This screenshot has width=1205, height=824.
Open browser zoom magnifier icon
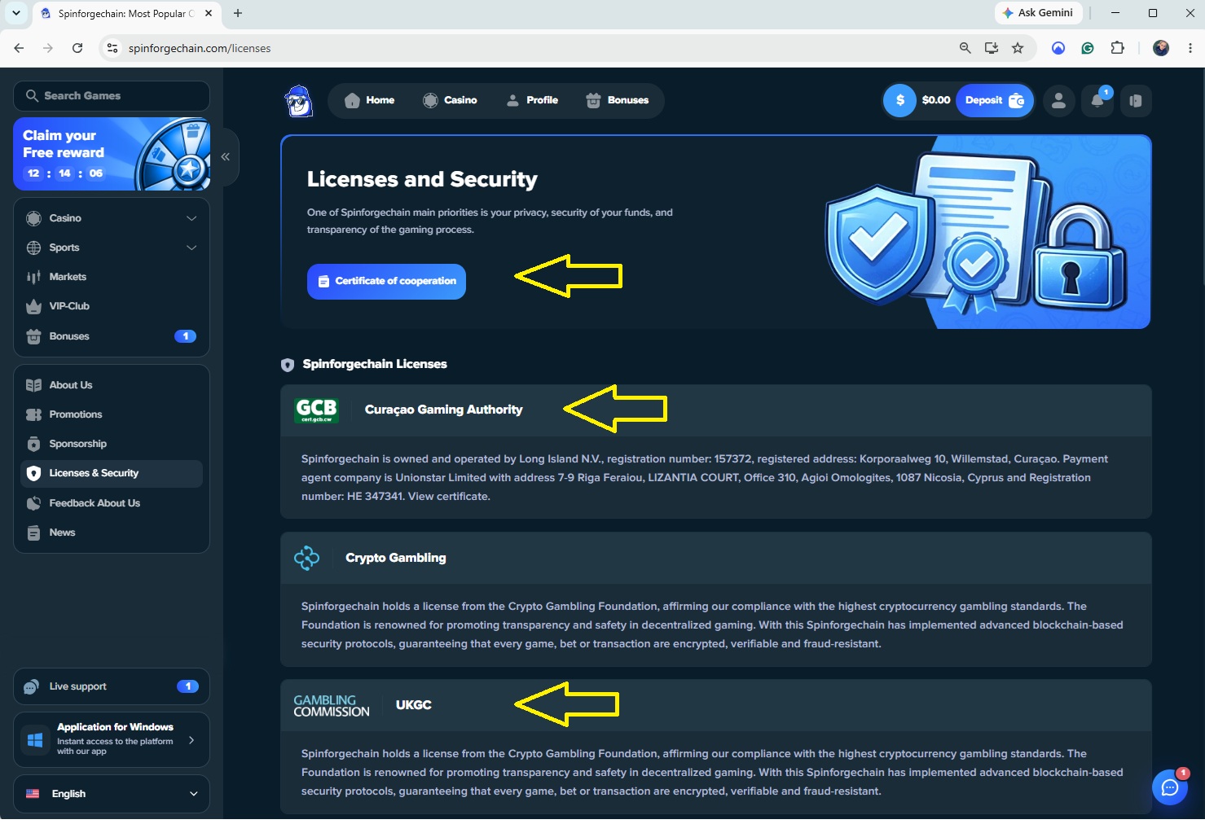(965, 48)
